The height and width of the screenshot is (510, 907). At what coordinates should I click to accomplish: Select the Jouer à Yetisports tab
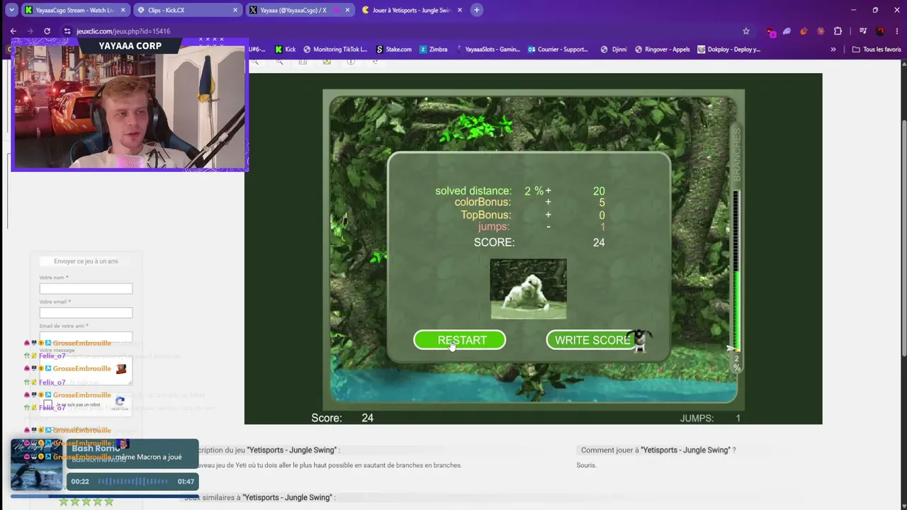coord(412,10)
